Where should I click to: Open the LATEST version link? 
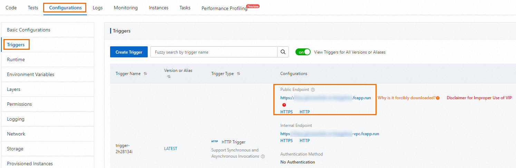pyautogui.click(x=171, y=149)
